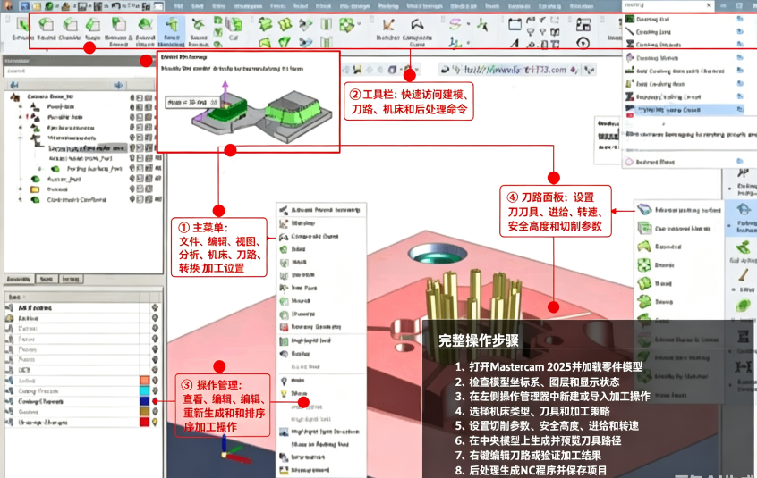
Task: Choose the search result with black diagonal line icon
Action: tap(683, 32)
